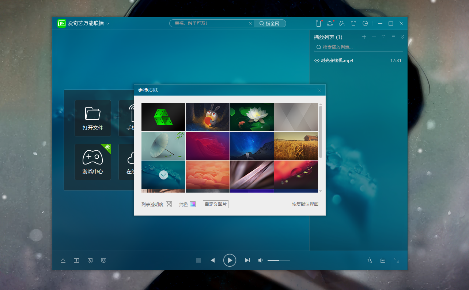
Task: Open the toolbox briefcase icon in bottom bar
Action: point(383,260)
